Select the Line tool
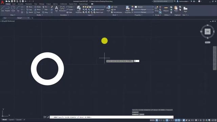Image resolution: width=217 pixels, height=122 pixels. tap(2, 8)
